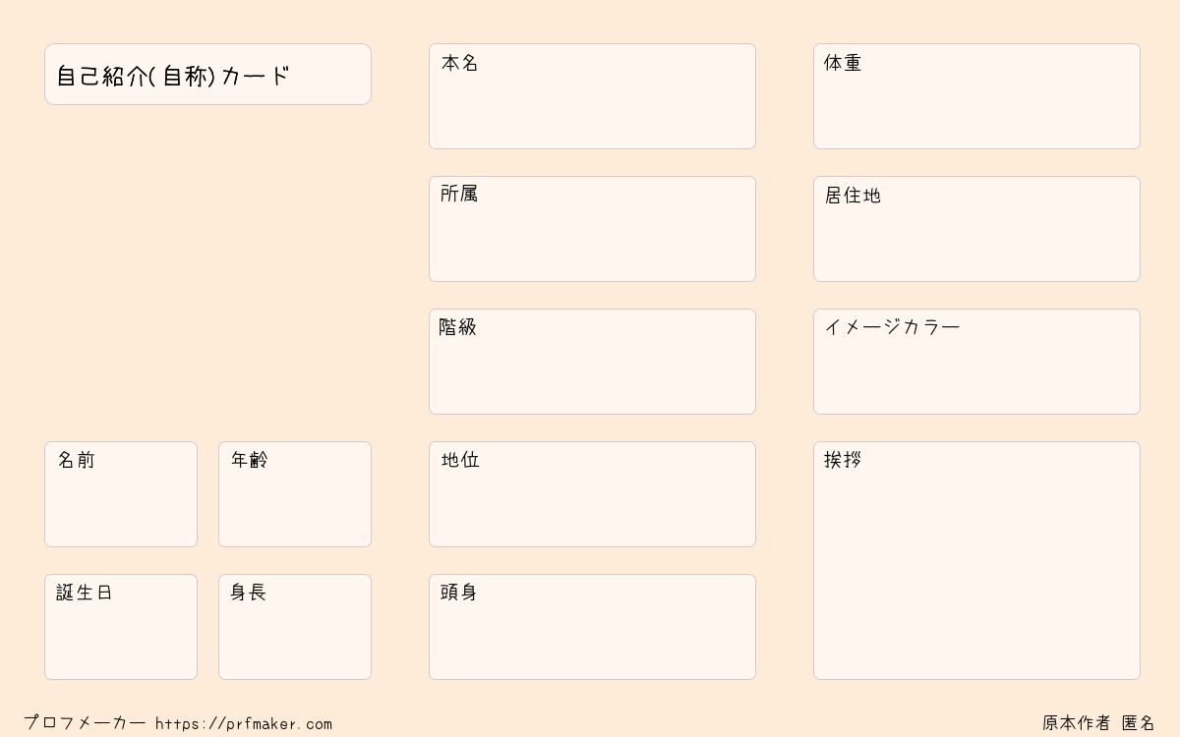This screenshot has height=737, width=1180.
Task: Select the 頭身 field
Action: (592, 627)
